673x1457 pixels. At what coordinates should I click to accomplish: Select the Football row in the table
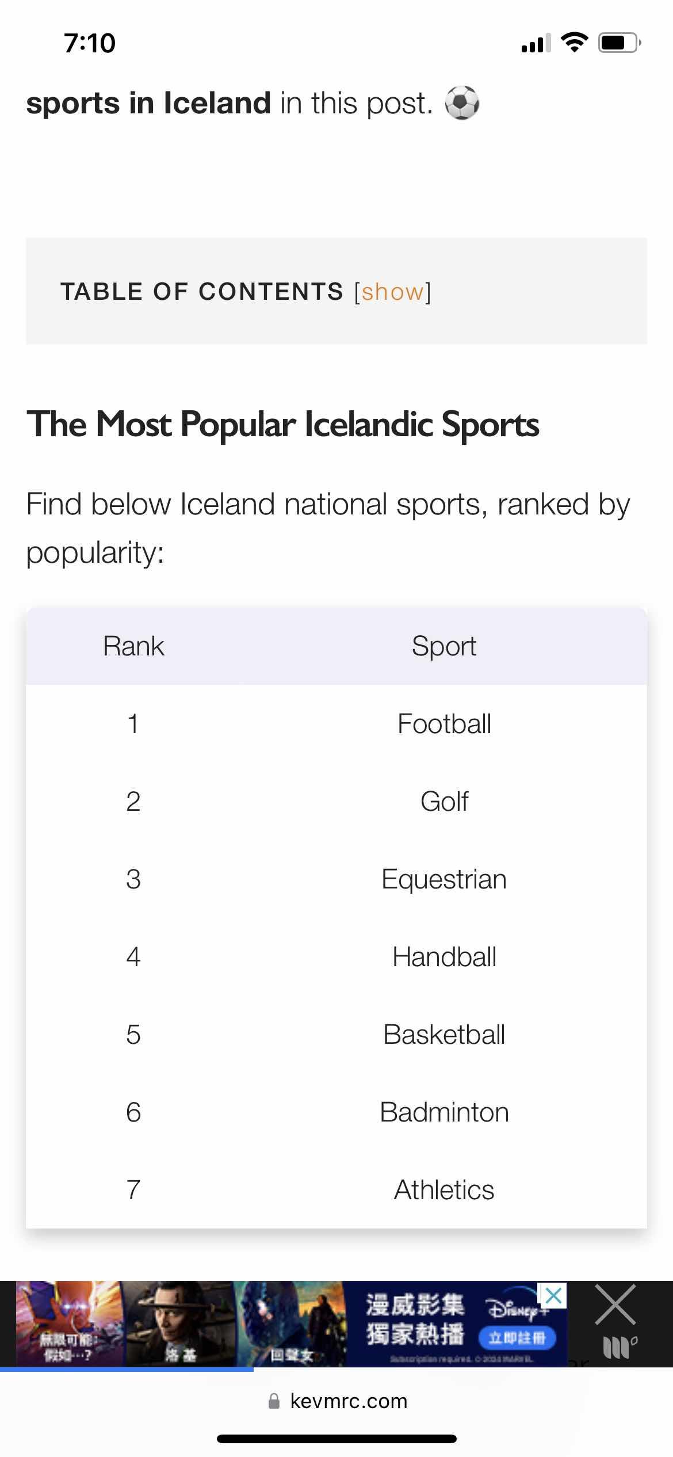coord(444,724)
